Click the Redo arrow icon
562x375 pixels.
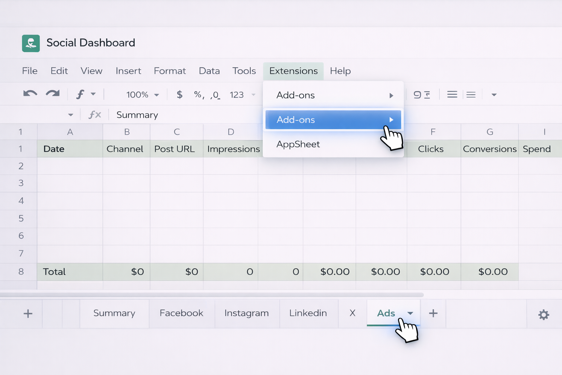pos(53,94)
